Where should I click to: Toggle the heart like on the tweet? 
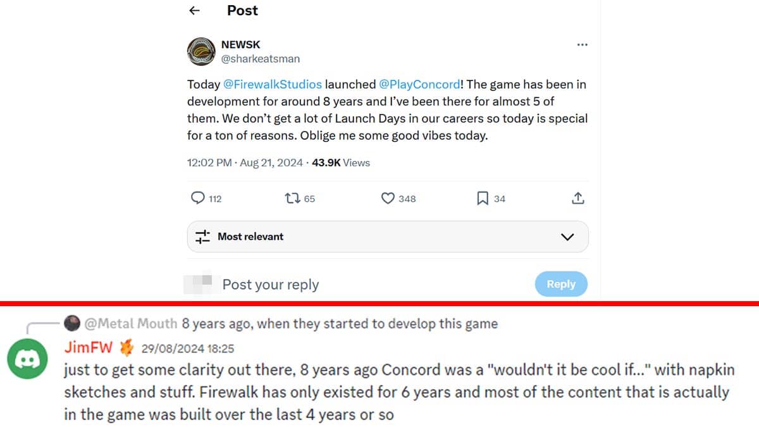(x=388, y=198)
